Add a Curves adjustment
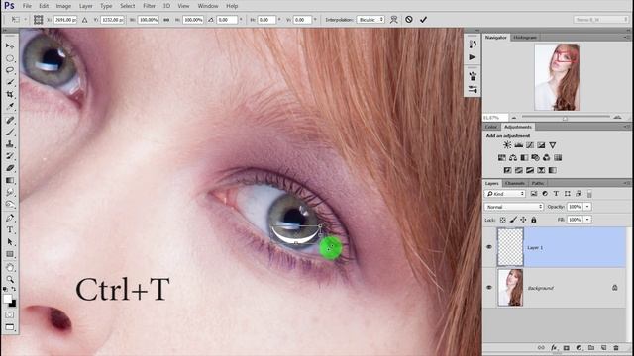Image resolution: width=634 pixels, height=356 pixels. coord(530,145)
